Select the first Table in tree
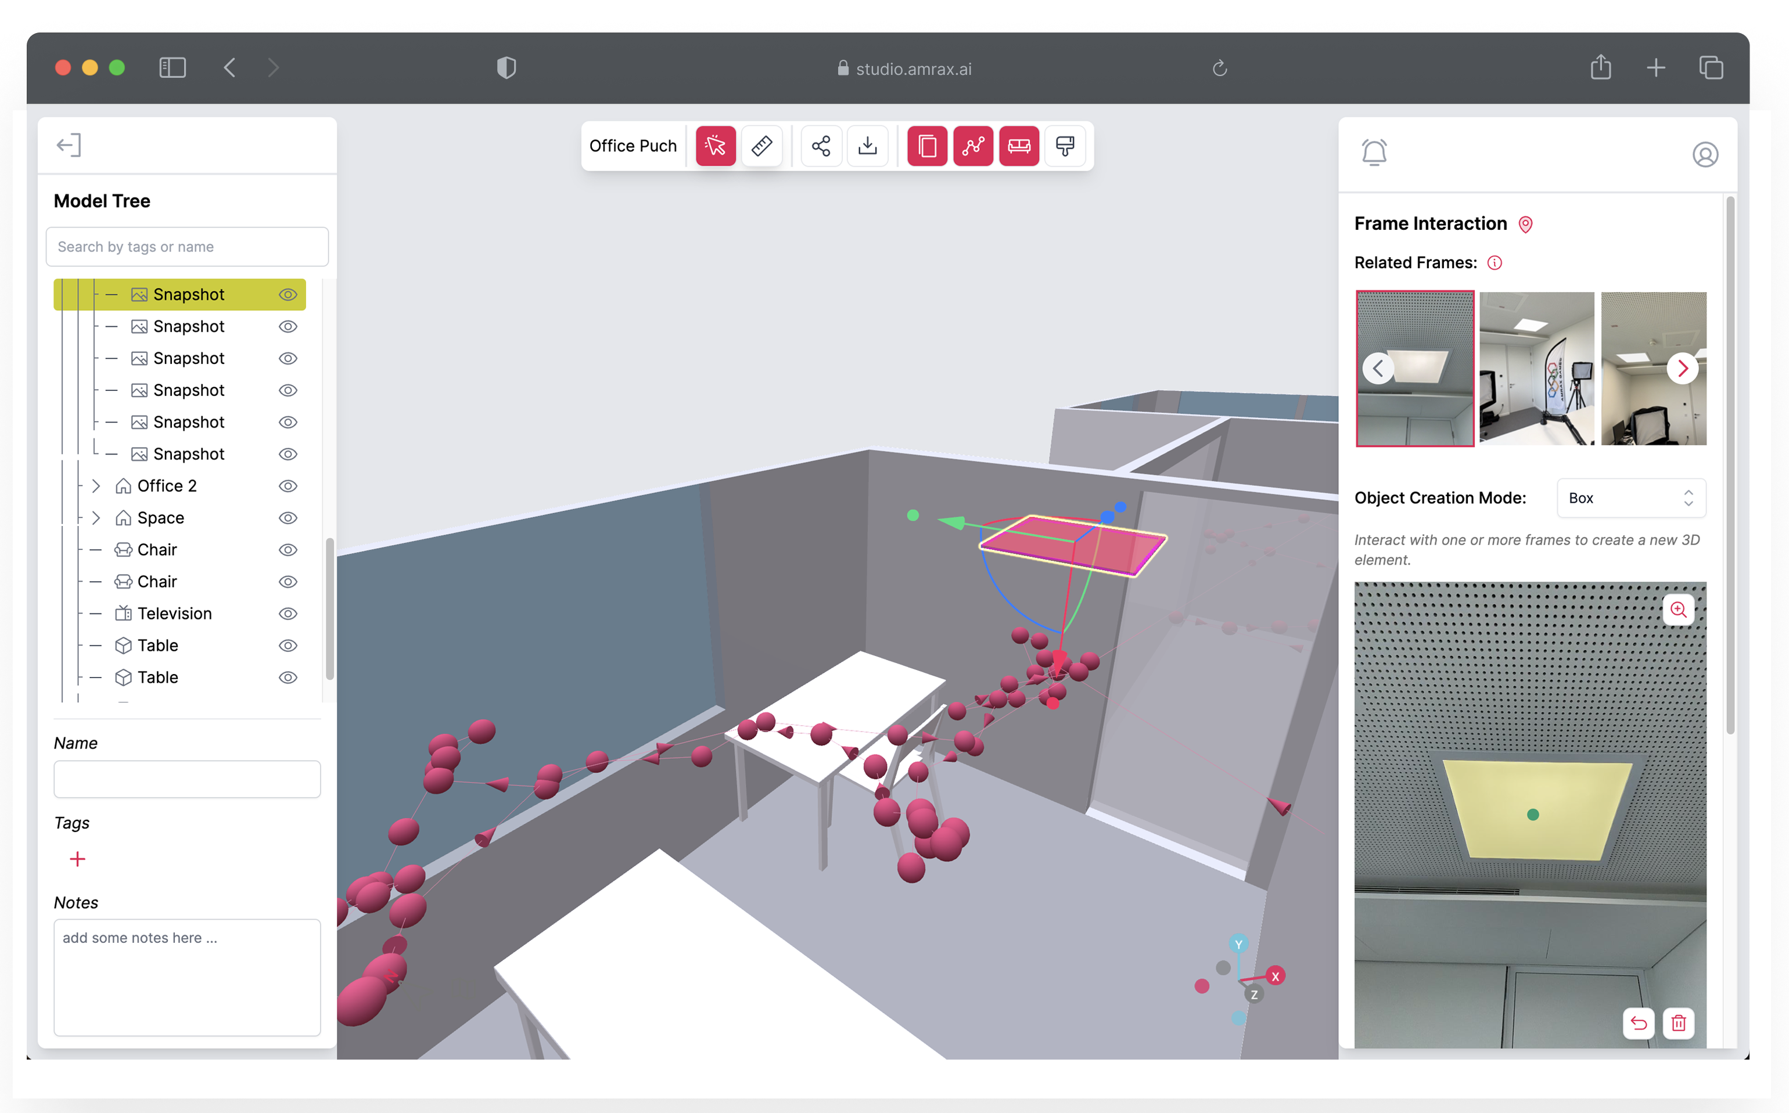1789x1113 pixels. tap(157, 645)
